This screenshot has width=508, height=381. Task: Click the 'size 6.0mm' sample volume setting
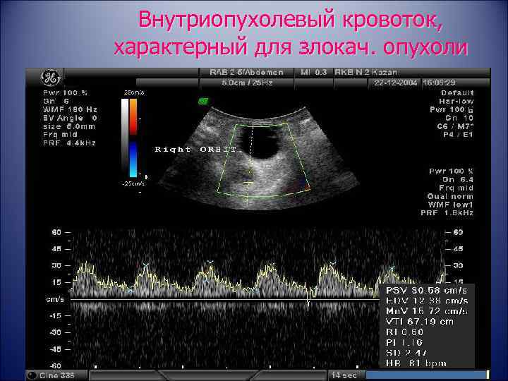click(69, 126)
